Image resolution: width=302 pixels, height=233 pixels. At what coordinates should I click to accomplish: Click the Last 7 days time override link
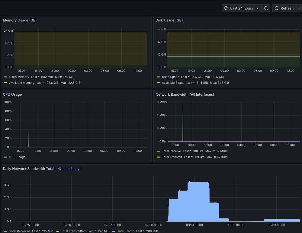coord(72,169)
